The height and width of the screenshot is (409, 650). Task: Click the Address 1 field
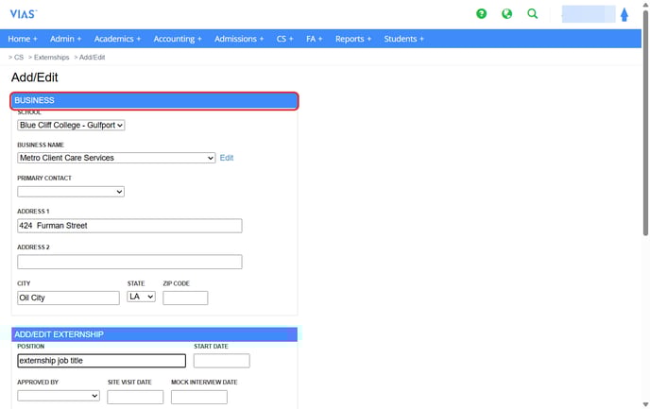coord(129,226)
